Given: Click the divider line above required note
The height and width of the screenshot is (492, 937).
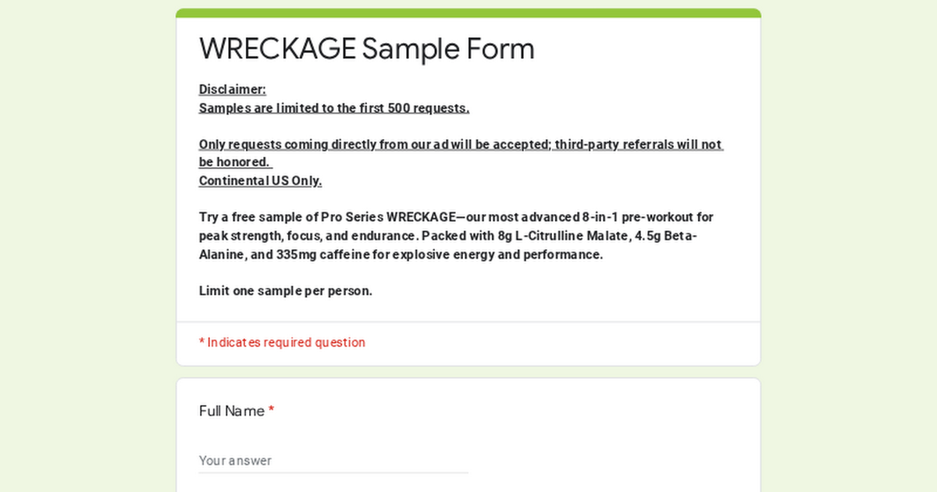Looking at the screenshot, I should coord(468,322).
